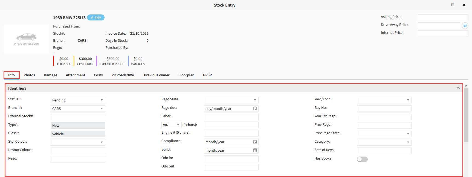Image resolution: width=472 pixels, height=177 pixels.
Task: Open the Compliance date calendar picker
Action: (x=255, y=142)
